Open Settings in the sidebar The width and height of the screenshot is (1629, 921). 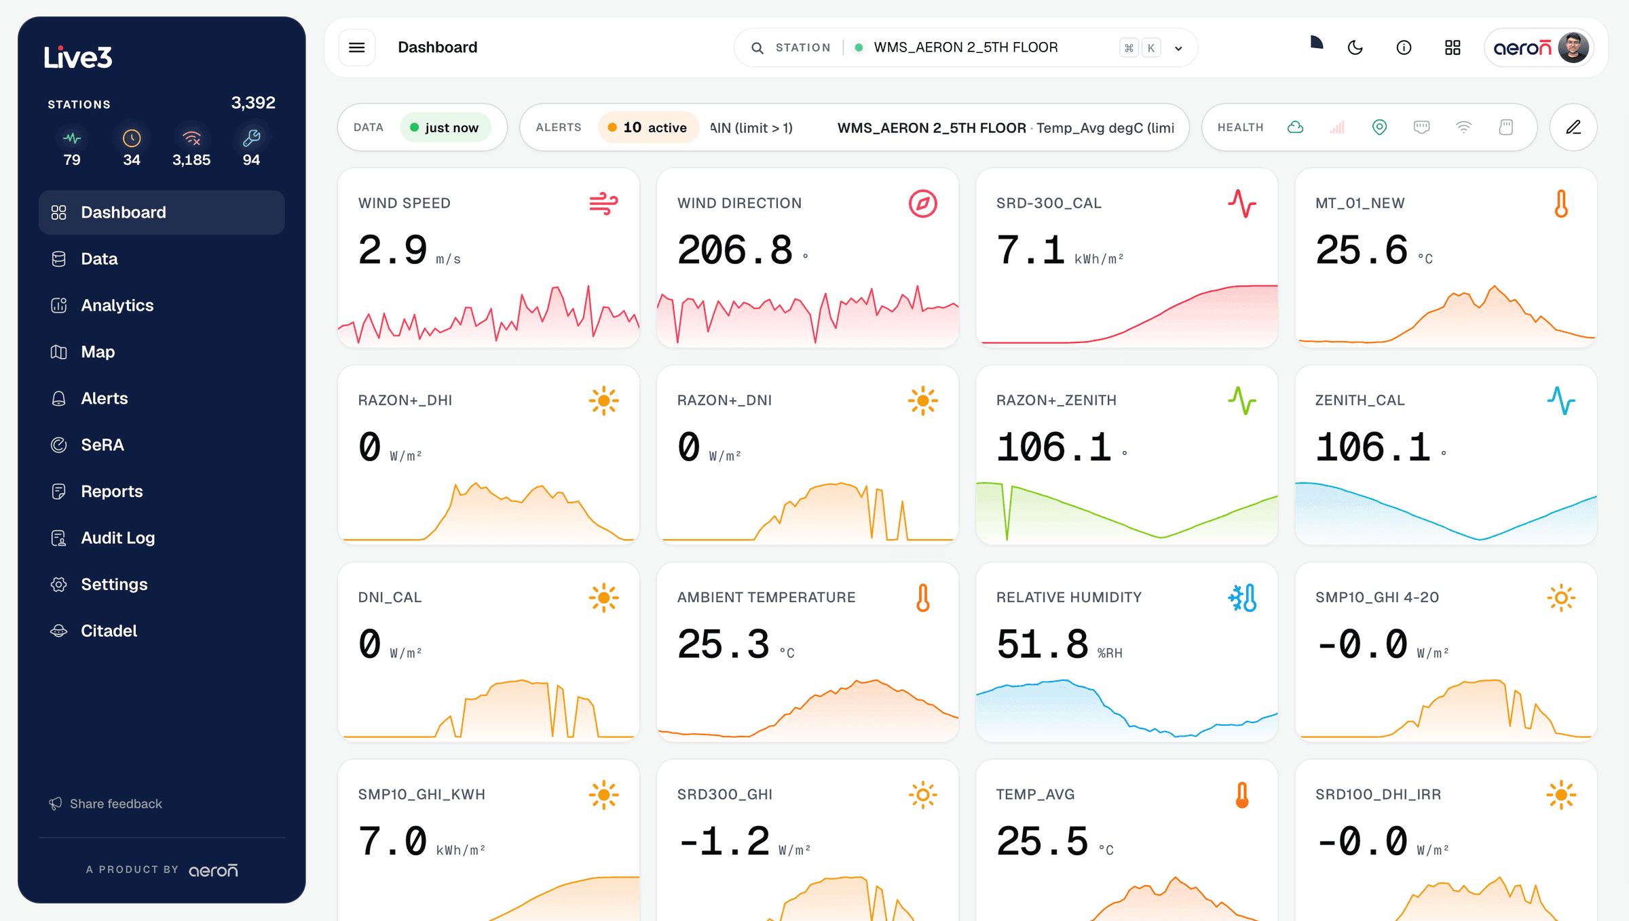click(162, 585)
